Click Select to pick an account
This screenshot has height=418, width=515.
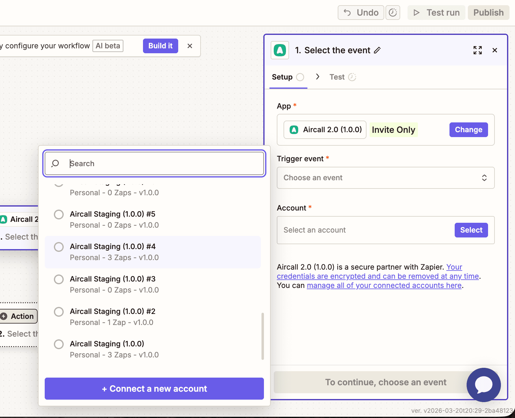click(x=471, y=230)
